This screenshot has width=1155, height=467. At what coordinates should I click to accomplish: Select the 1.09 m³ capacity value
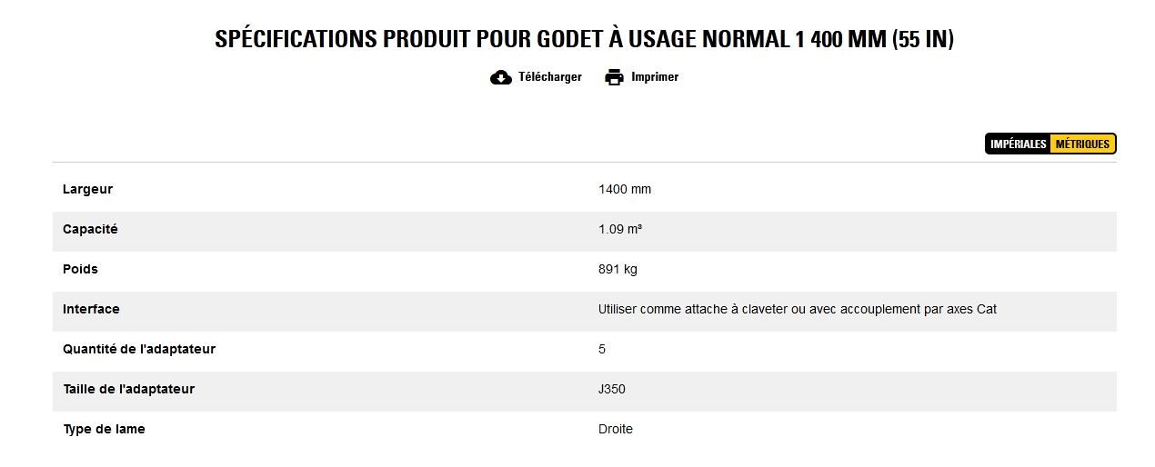[x=620, y=230]
